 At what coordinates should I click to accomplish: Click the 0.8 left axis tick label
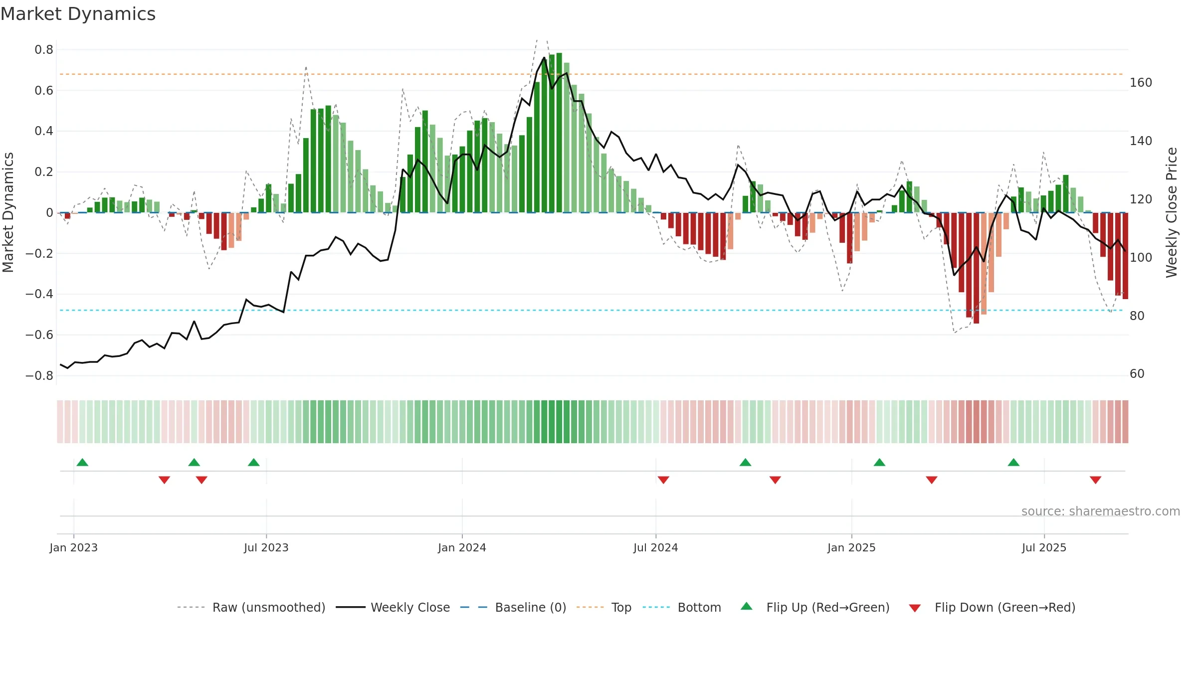coord(44,50)
